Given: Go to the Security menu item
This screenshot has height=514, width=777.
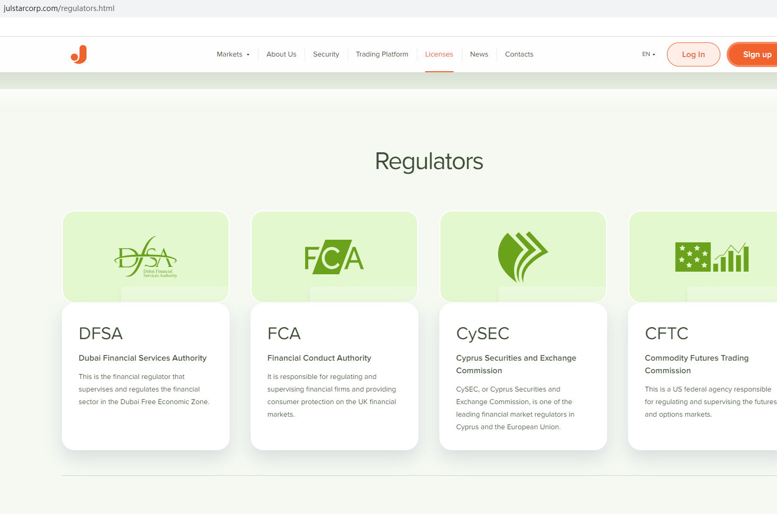Looking at the screenshot, I should 326,54.
